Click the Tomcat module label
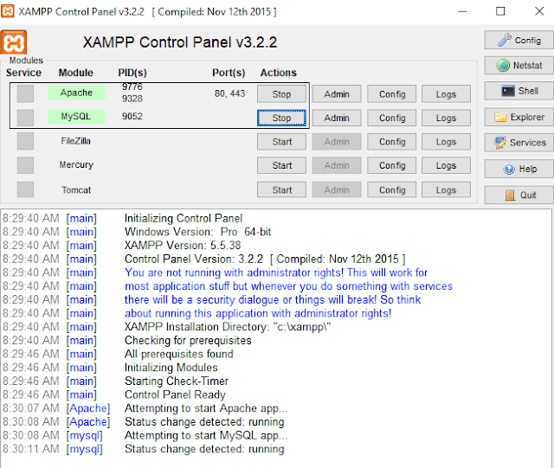The height and width of the screenshot is (468, 554). 76,190
